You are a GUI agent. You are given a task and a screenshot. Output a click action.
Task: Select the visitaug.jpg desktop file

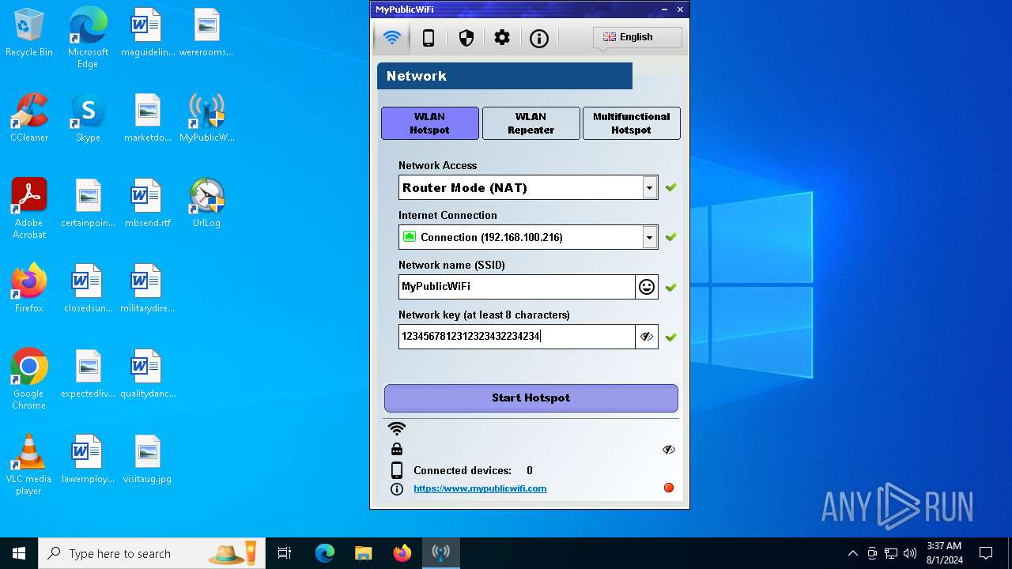147,460
